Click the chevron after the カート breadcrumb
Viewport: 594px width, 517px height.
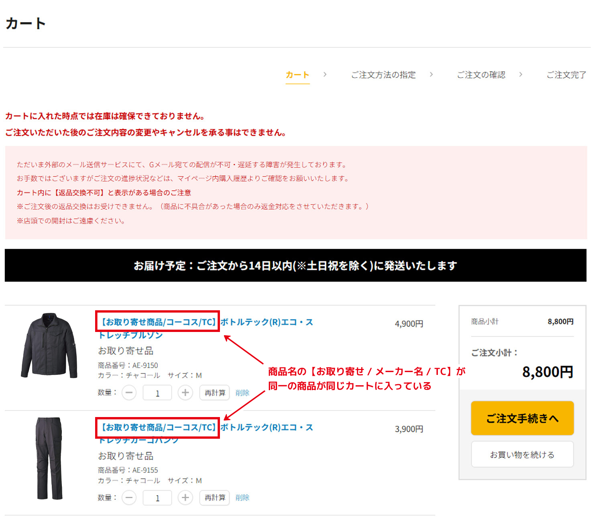click(x=325, y=75)
